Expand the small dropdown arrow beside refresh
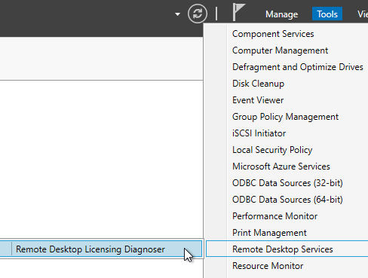 177,14
